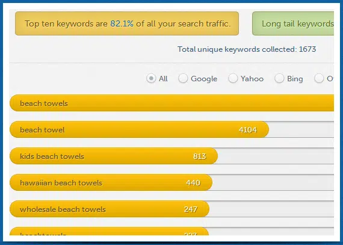
Task: Click the green 'Long tail keywords' banner
Action: (x=293, y=23)
